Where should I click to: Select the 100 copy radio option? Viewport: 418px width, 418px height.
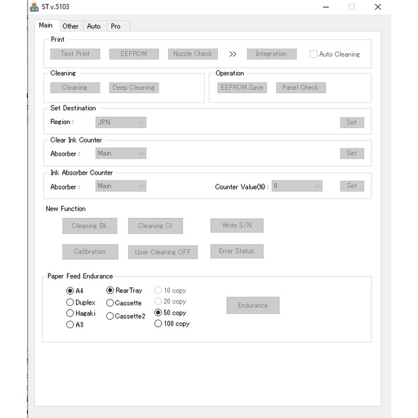158,324
